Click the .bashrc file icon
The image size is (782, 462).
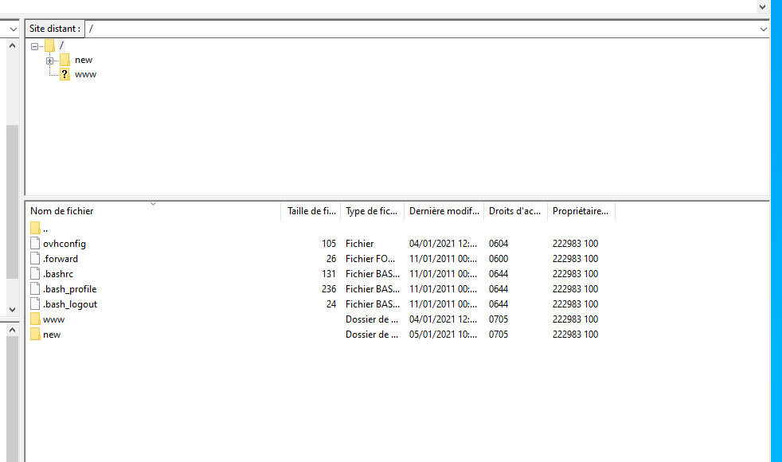click(x=35, y=274)
